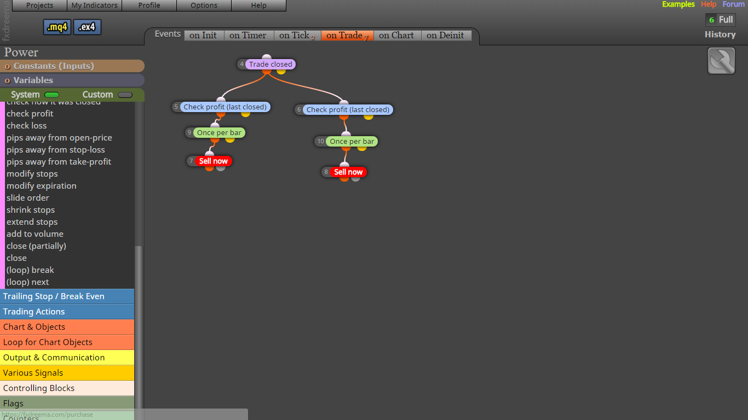Switch to the on Chart event tab

pyautogui.click(x=397, y=36)
